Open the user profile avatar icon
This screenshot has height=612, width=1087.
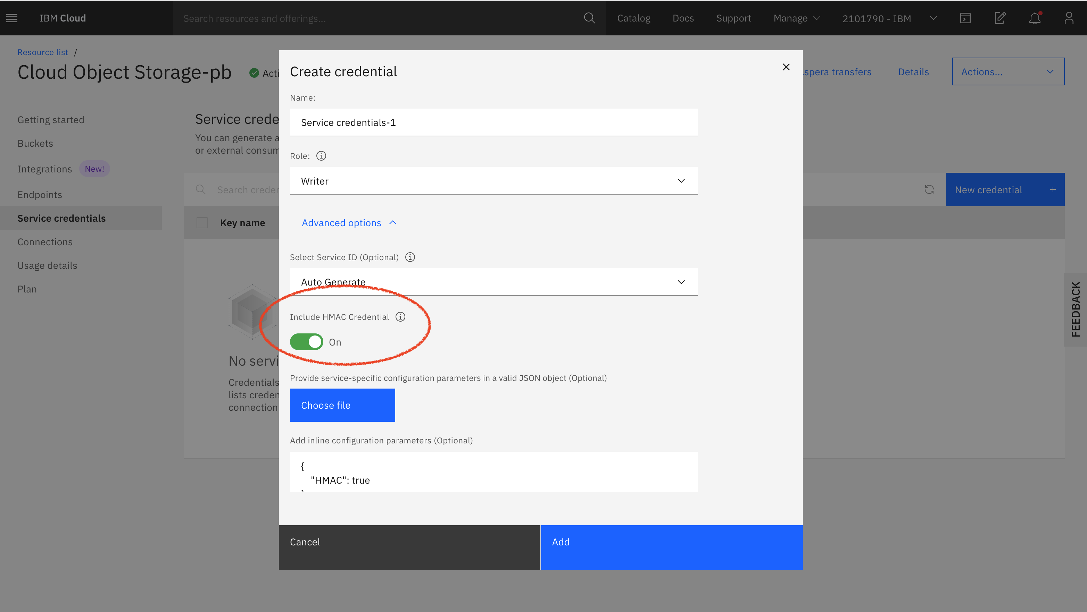(1069, 18)
